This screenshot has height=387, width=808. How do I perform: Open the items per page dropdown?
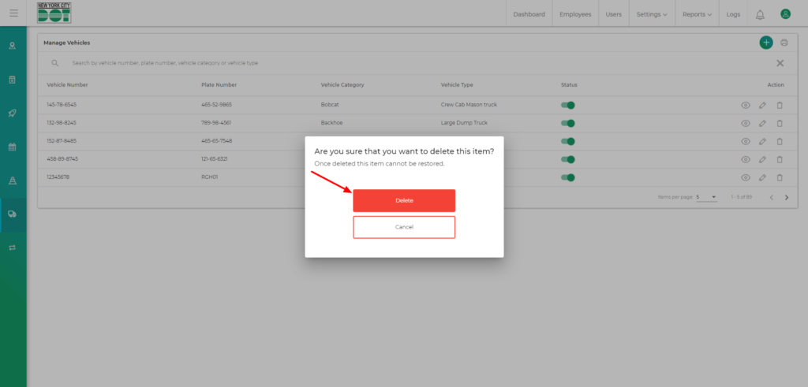tap(706, 197)
